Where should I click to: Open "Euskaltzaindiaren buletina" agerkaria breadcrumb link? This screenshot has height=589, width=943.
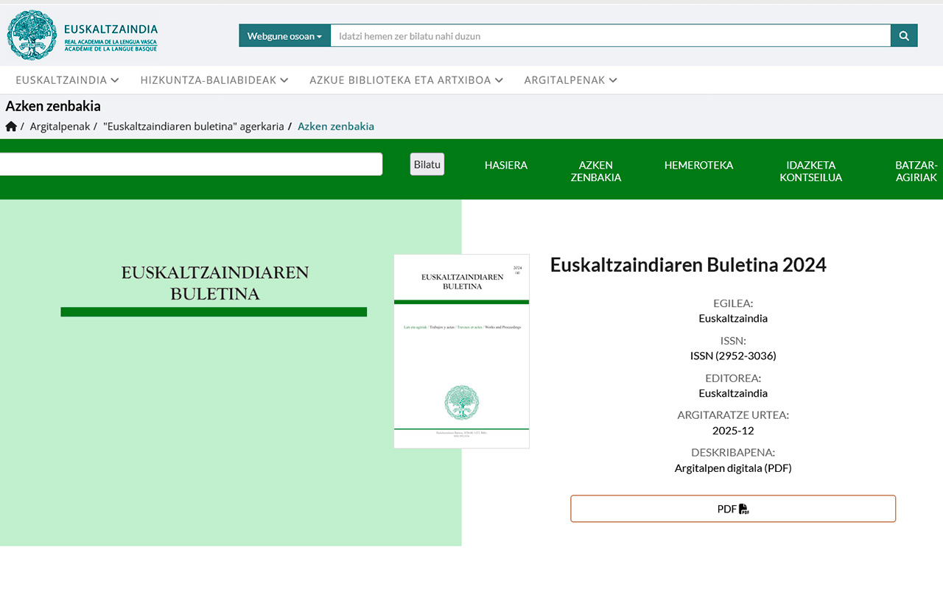pyautogui.click(x=194, y=127)
